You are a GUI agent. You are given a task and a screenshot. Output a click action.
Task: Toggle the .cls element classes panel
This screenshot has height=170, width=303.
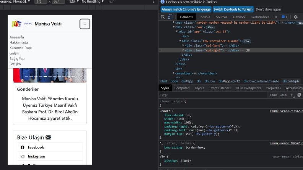click(283, 95)
